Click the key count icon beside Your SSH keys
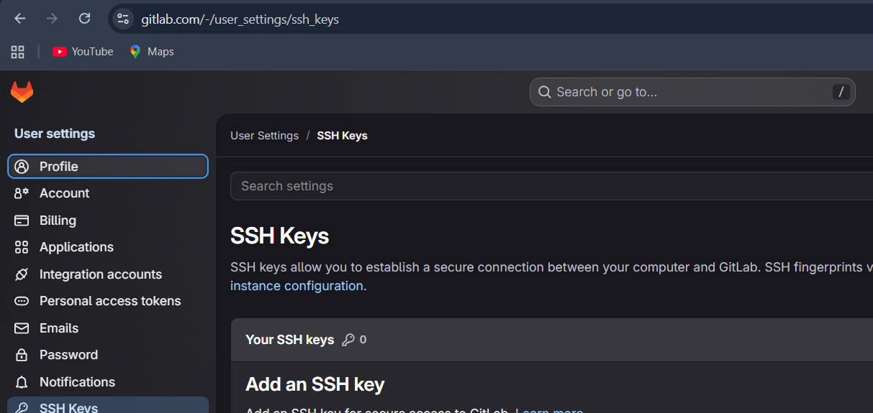Screen dimensions: 873x413 (348, 340)
